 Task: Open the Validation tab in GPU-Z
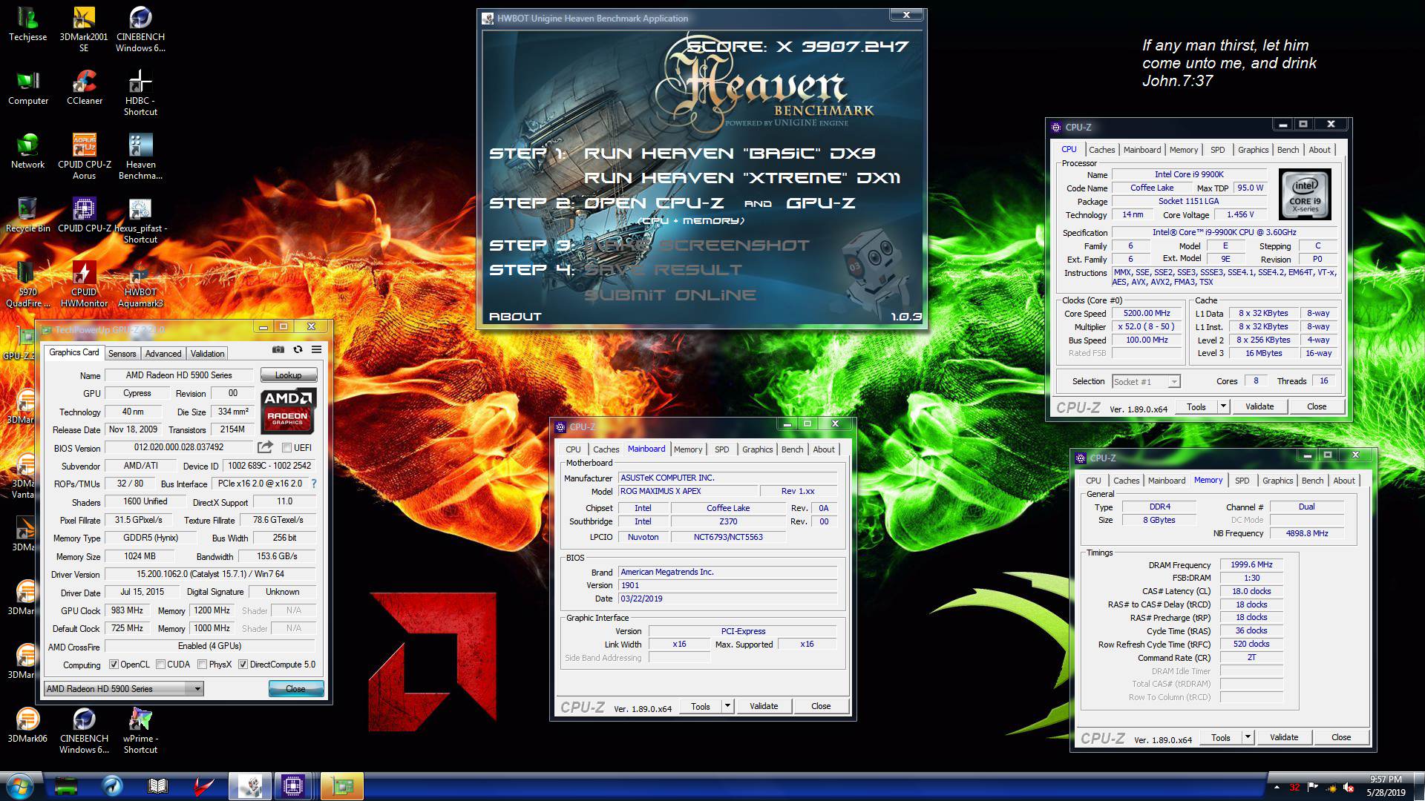coord(207,354)
